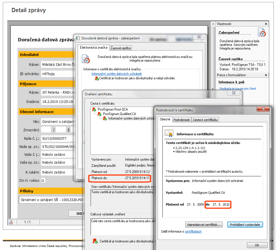276x250 pixels.
Task: Open the certifikátech link
Action: pyautogui.click(x=193, y=231)
